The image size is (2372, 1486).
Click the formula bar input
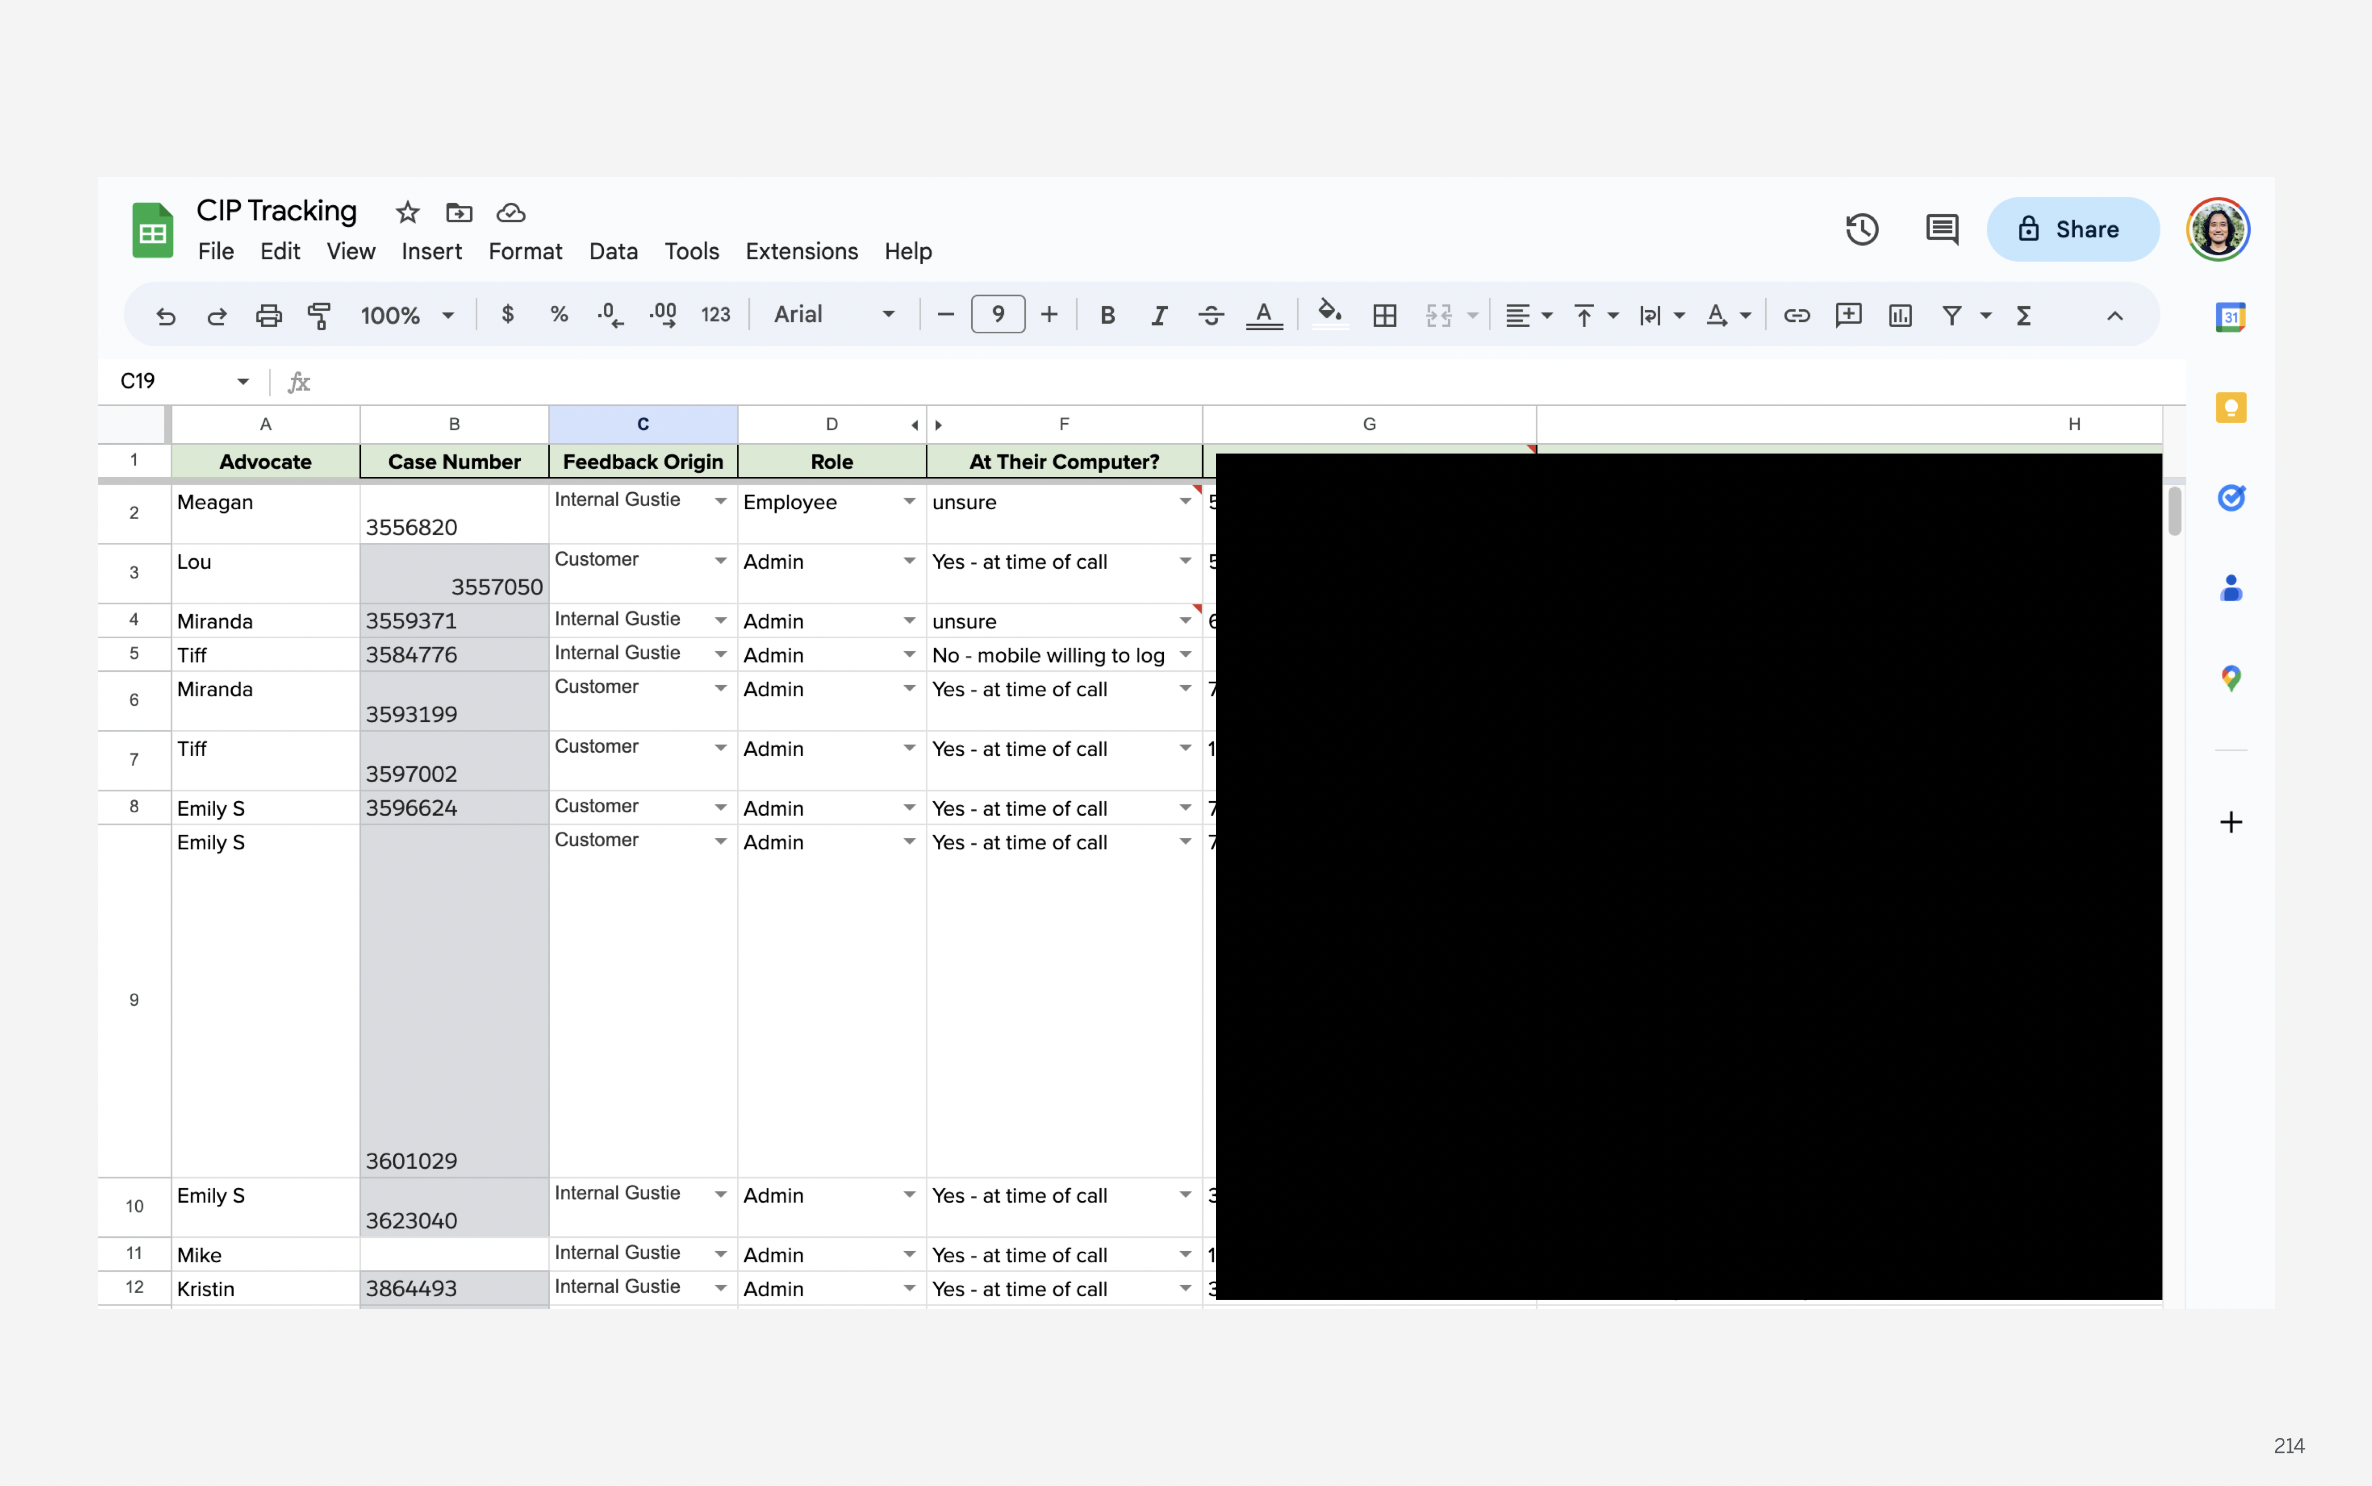pos(1180,381)
